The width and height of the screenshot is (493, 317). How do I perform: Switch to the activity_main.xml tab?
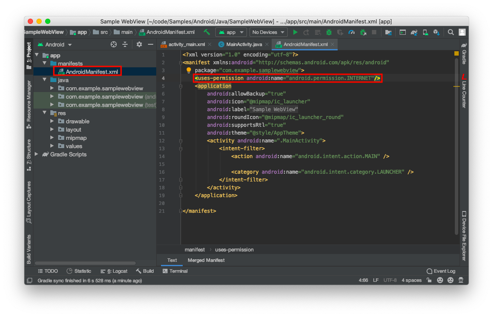tap(187, 44)
